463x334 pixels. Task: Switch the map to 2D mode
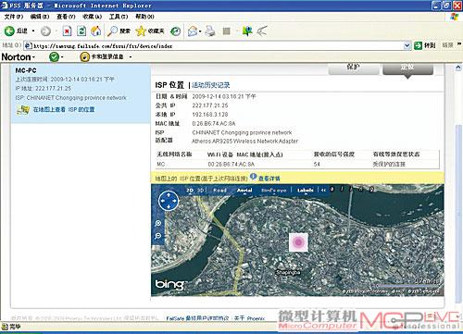(190, 191)
